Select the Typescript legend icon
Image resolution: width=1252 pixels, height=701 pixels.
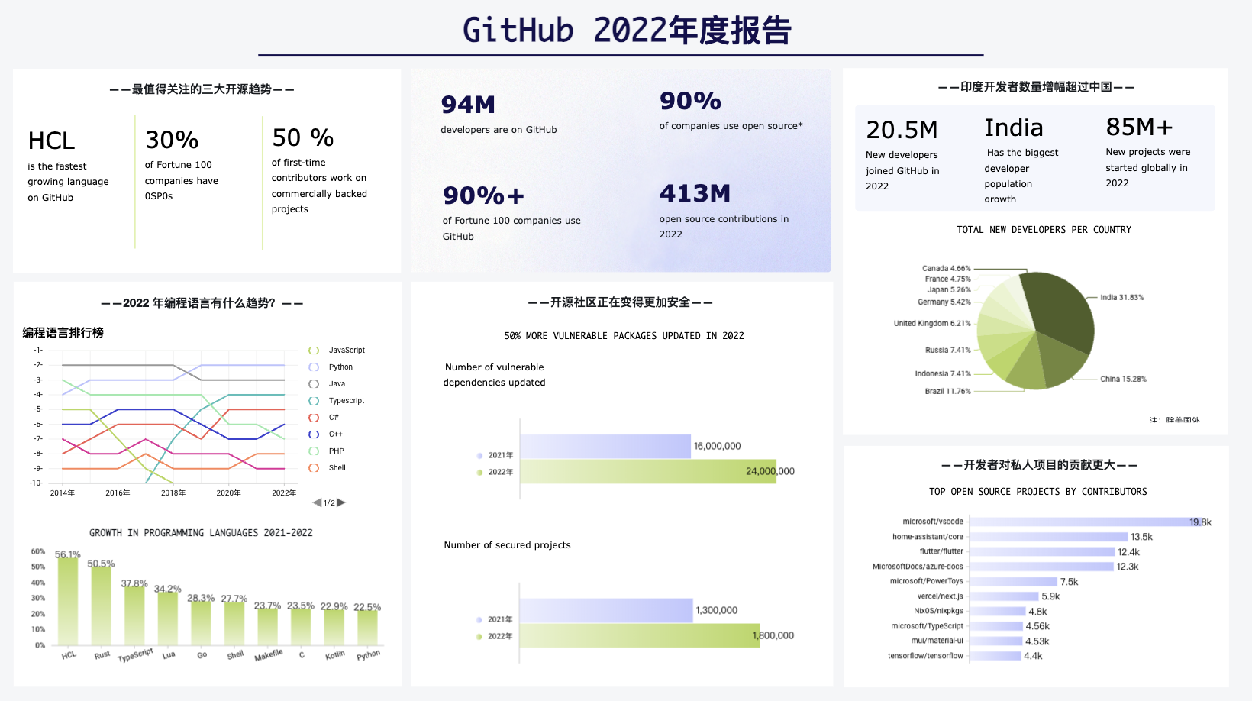click(x=313, y=400)
